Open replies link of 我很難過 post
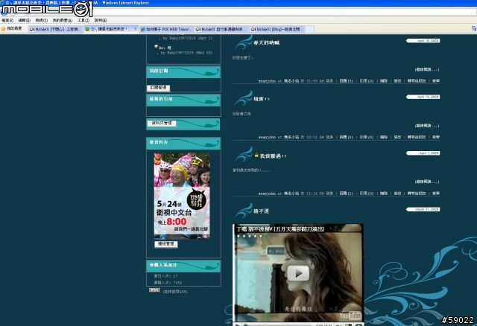Image resolution: width=477 pixels, height=326 pixels. click(346, 194)
